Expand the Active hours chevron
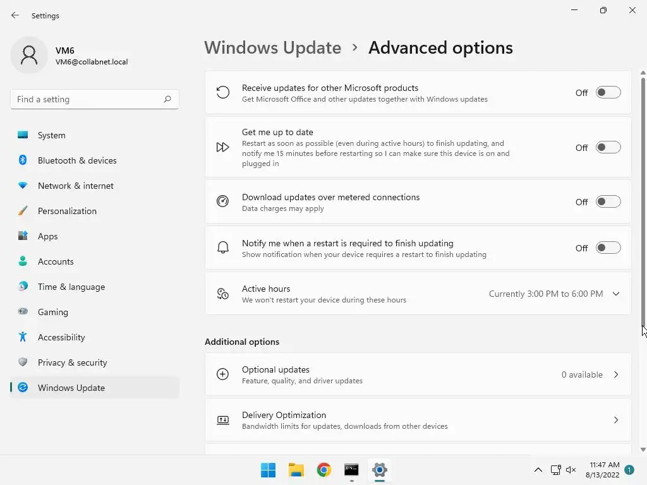This screenshot has width=647, height=485. click(x=616, y=294)
